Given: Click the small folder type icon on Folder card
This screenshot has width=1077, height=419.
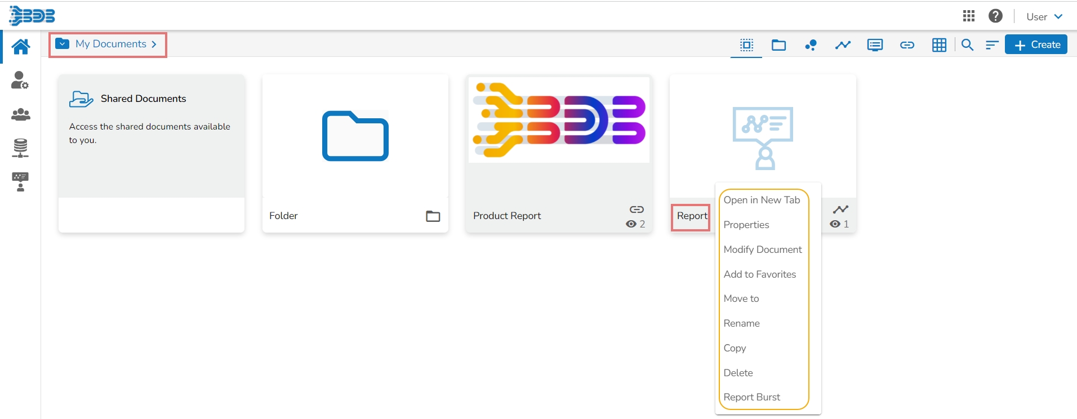Looking at the screenshot, I should click(433, 216).
